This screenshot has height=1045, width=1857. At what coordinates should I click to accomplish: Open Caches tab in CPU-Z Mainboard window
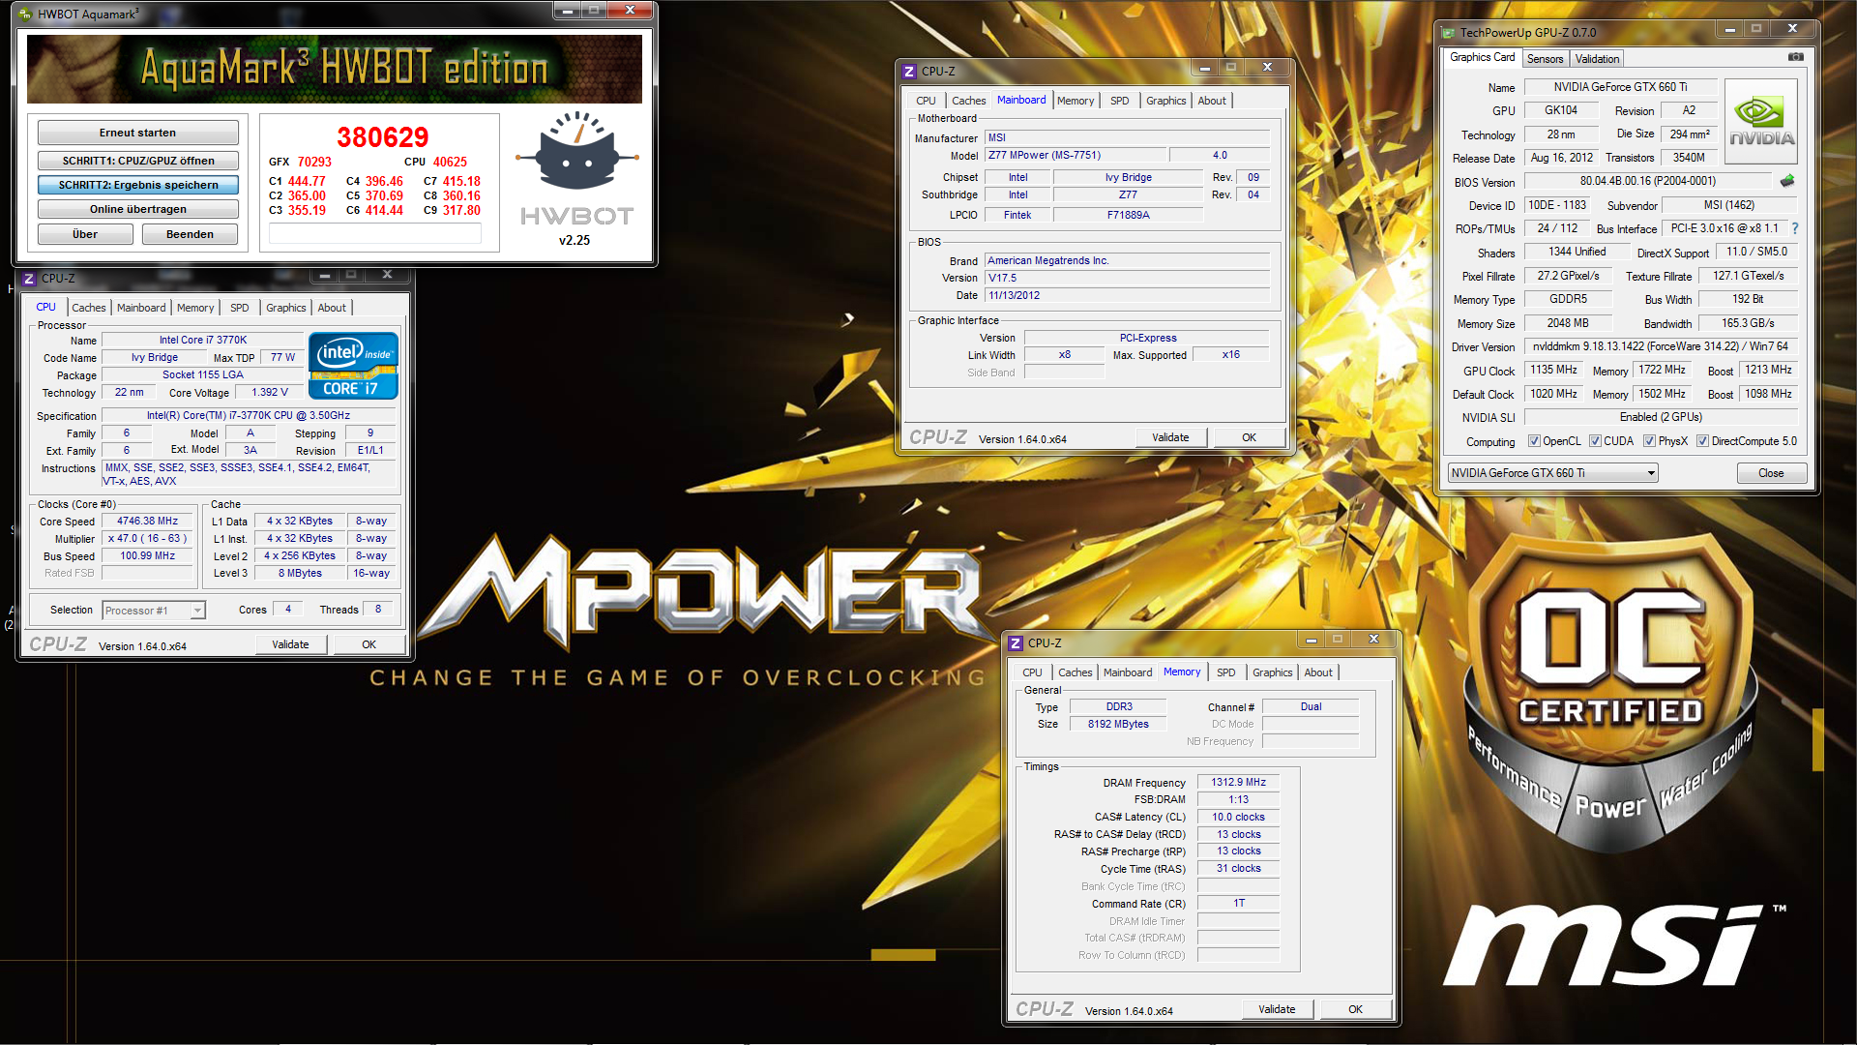[x=969, y=101]
